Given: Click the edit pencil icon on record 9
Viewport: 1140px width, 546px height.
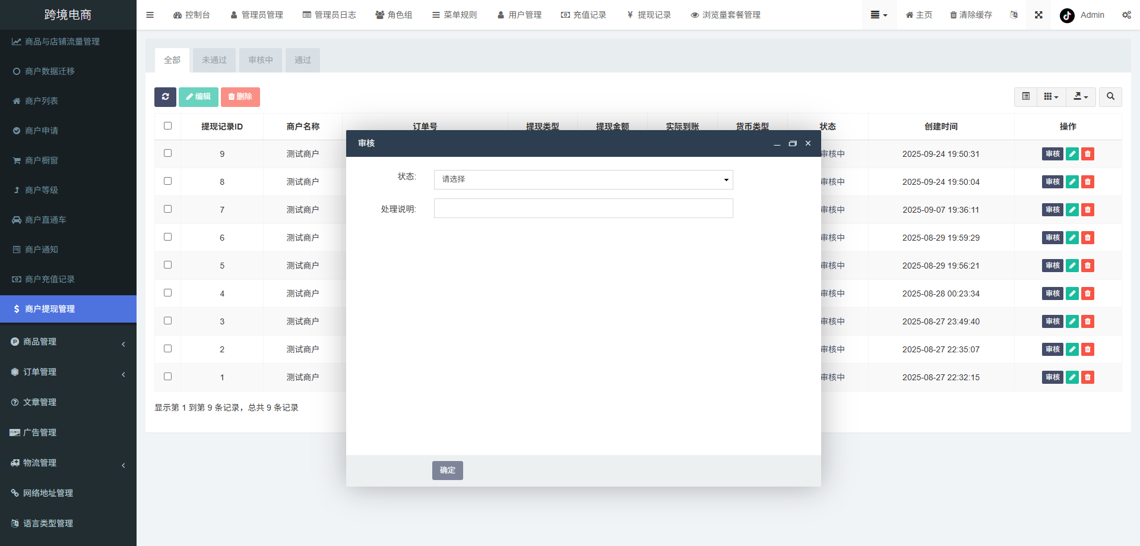Looking at the screenshot, I should tap(1072, 153).
